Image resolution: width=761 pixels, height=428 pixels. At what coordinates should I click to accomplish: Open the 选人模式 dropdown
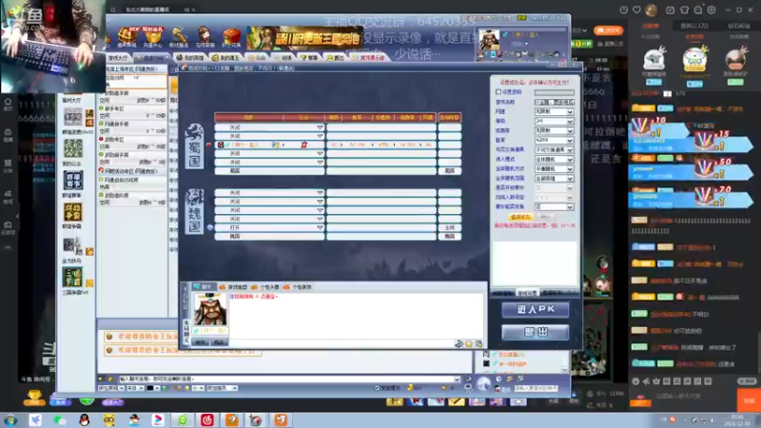point(555,159)
